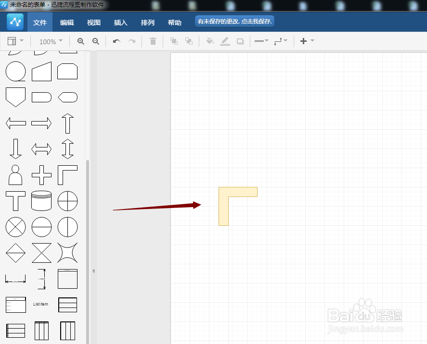Open the 帮助 menu
This screenshot has height=344, width=427.
(x=175, y=22)
